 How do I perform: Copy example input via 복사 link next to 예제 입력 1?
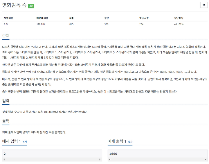click(24, 142)
